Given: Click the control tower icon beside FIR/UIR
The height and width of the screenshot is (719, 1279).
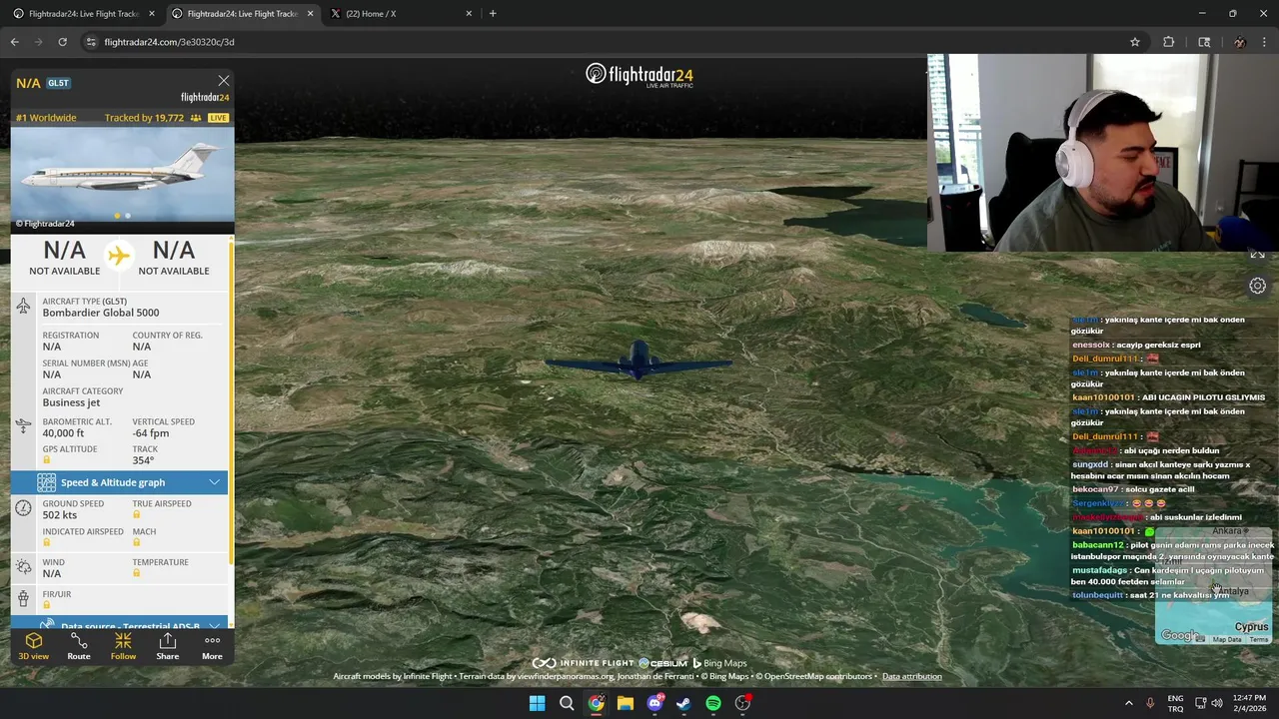Looking at the screenshot, I should click(23, 598).
